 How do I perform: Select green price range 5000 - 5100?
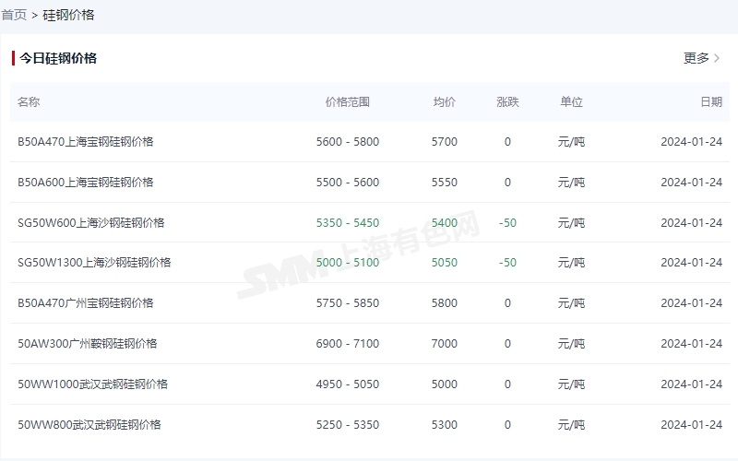[x=348, y=263]
